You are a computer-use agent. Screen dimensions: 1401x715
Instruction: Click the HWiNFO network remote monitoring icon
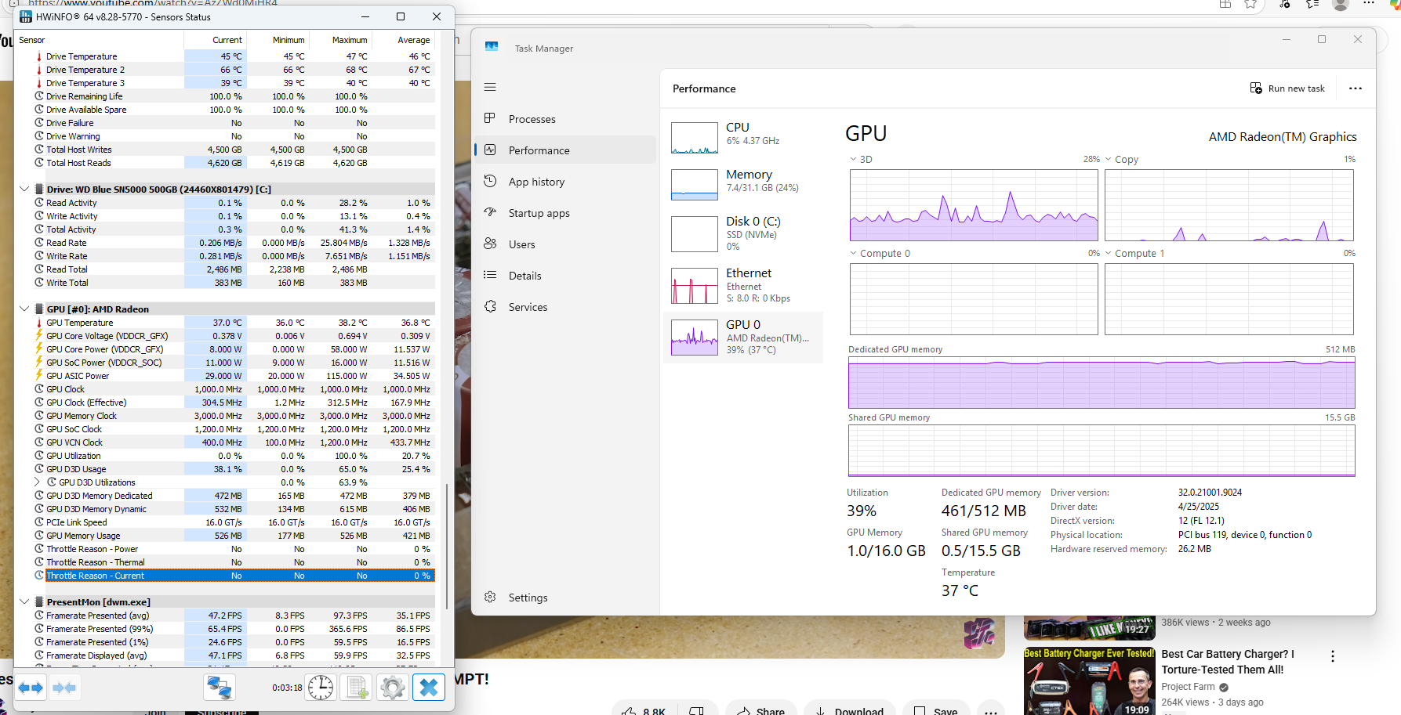pyautogui.click(x=219, y=688)
